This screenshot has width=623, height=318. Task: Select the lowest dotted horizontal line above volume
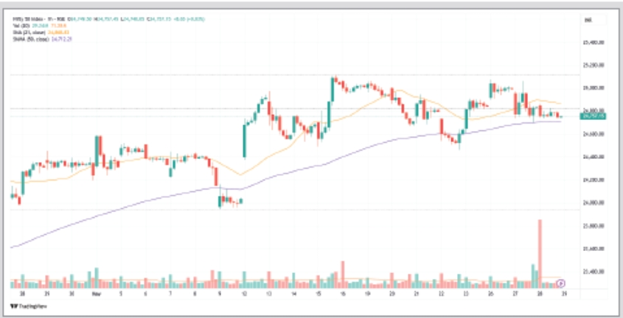(x=295, y=210)
